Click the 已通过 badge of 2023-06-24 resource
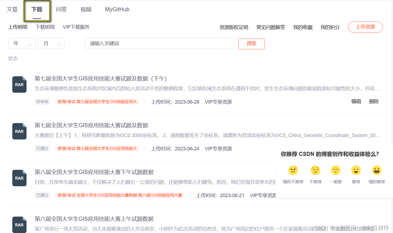This screenshot has height=233, width=393. pyautogui.click(x=42, y=148)
